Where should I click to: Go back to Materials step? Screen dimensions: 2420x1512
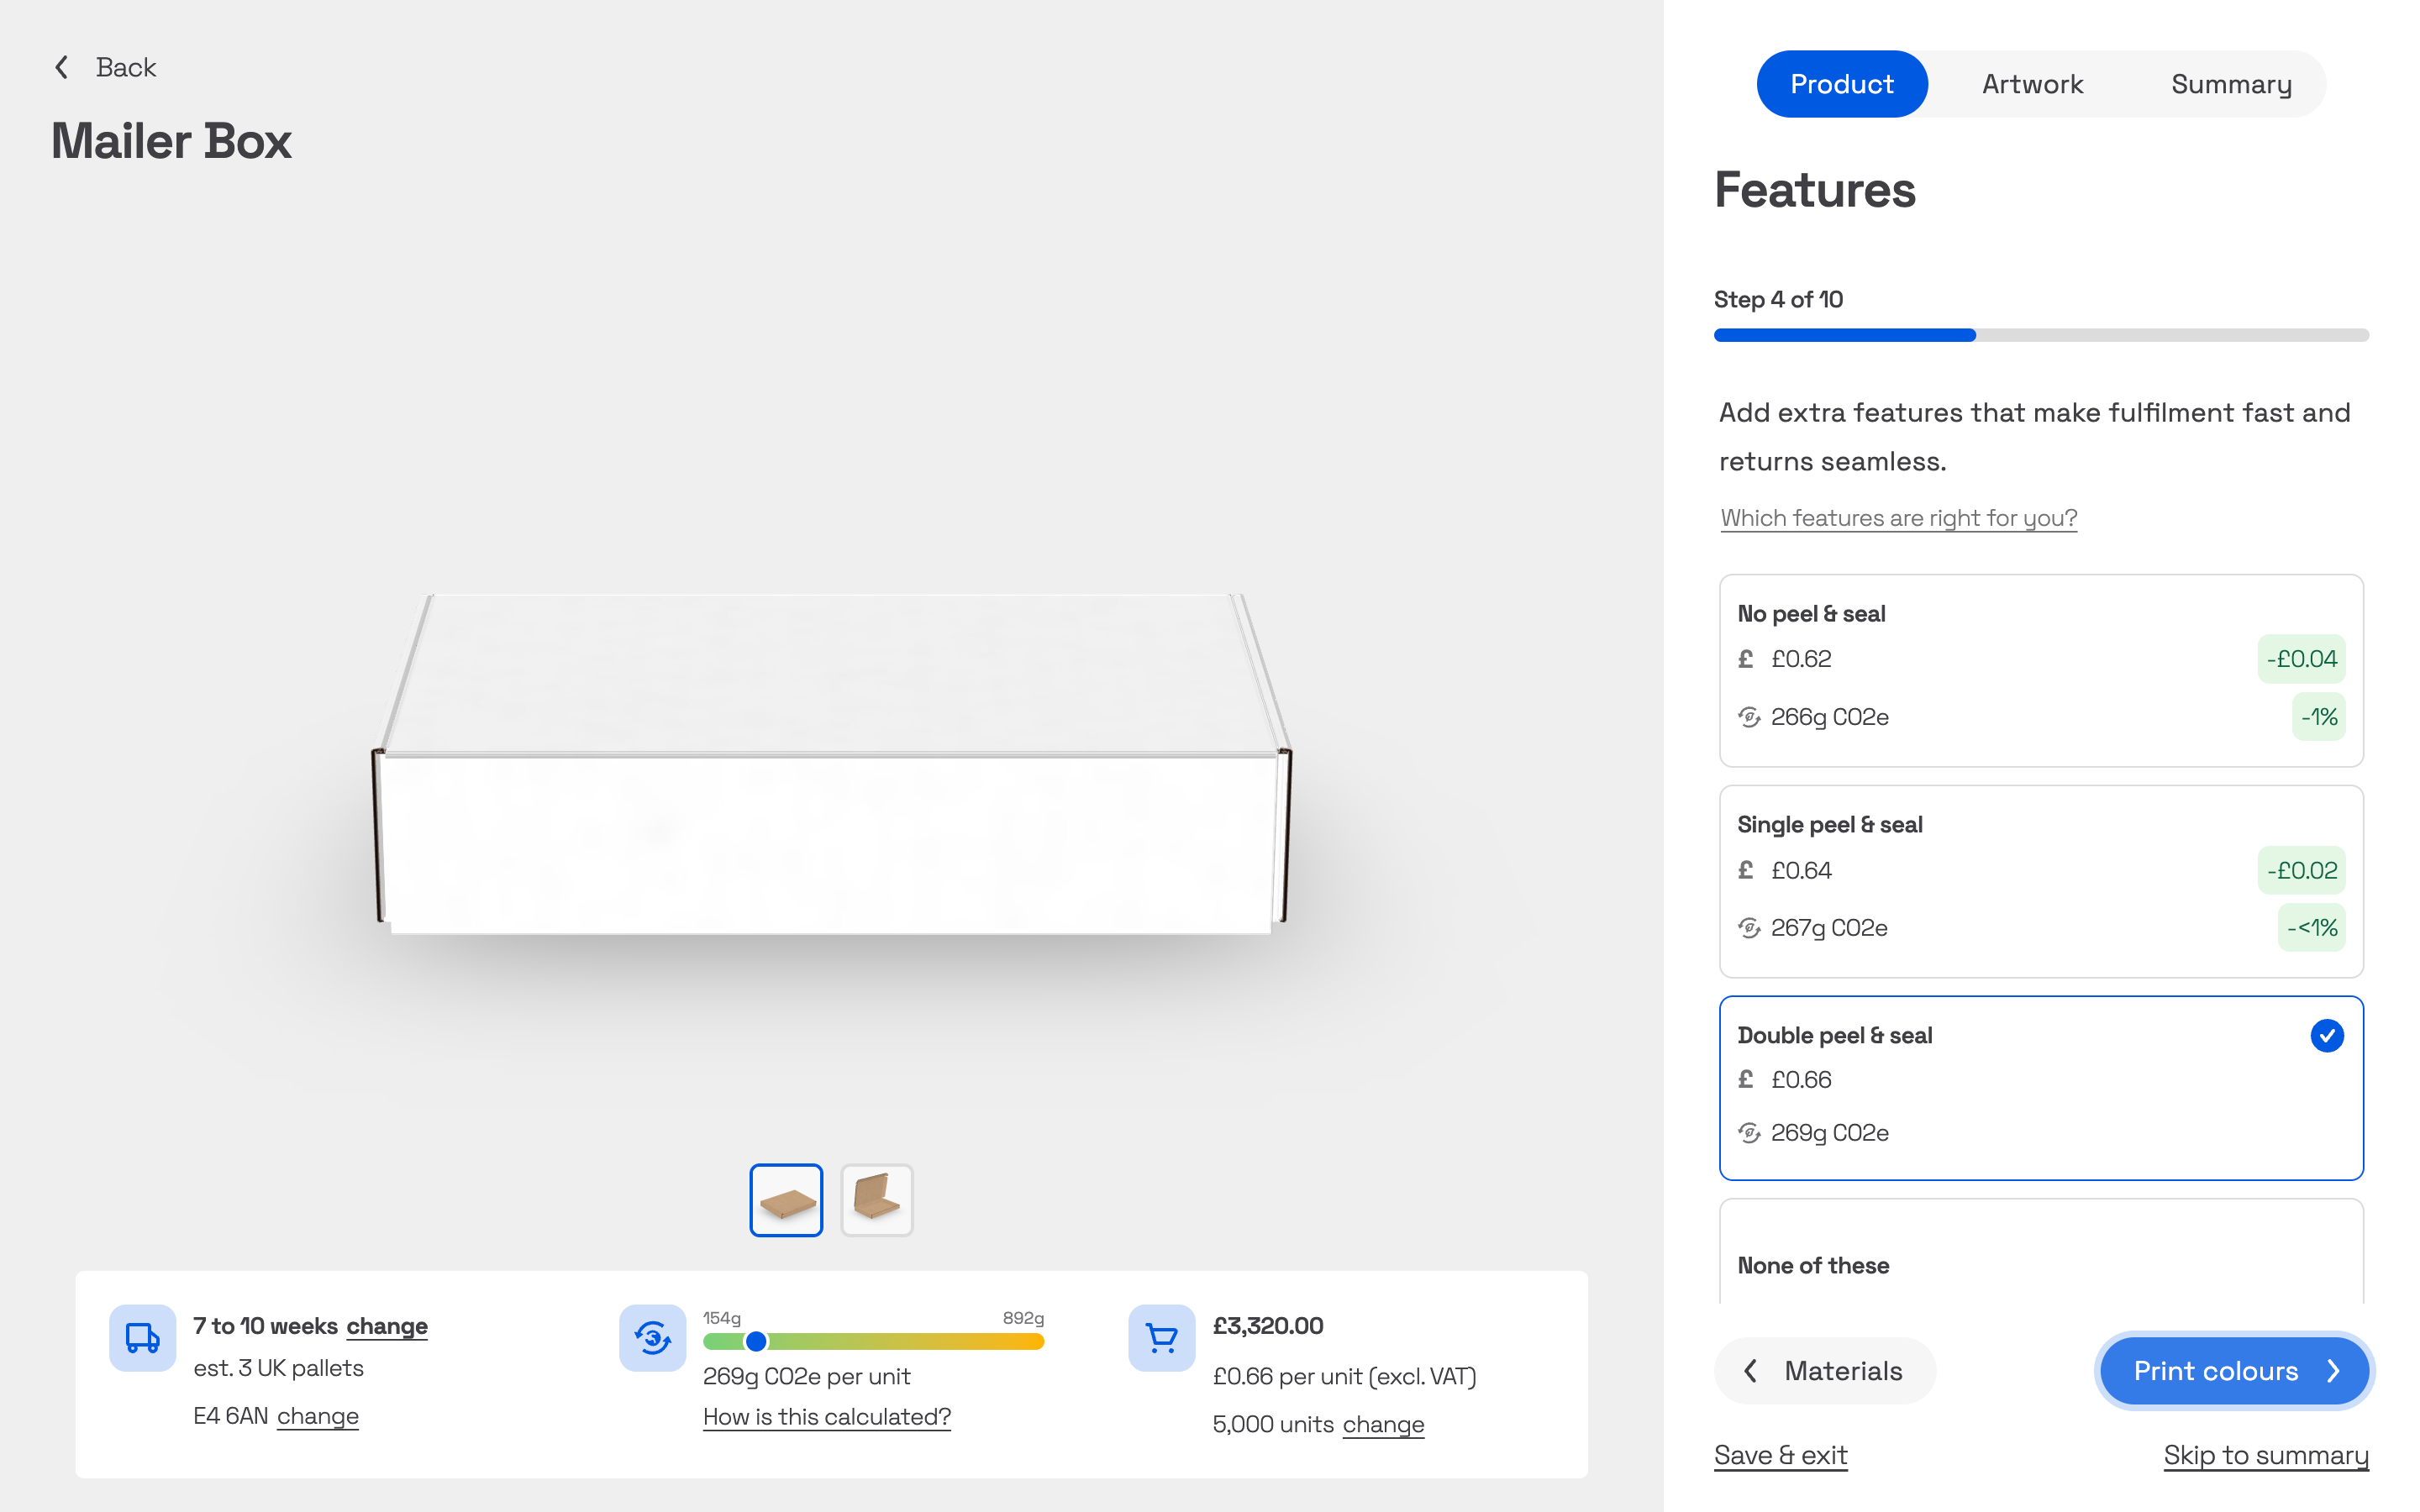[1824, 1370]
